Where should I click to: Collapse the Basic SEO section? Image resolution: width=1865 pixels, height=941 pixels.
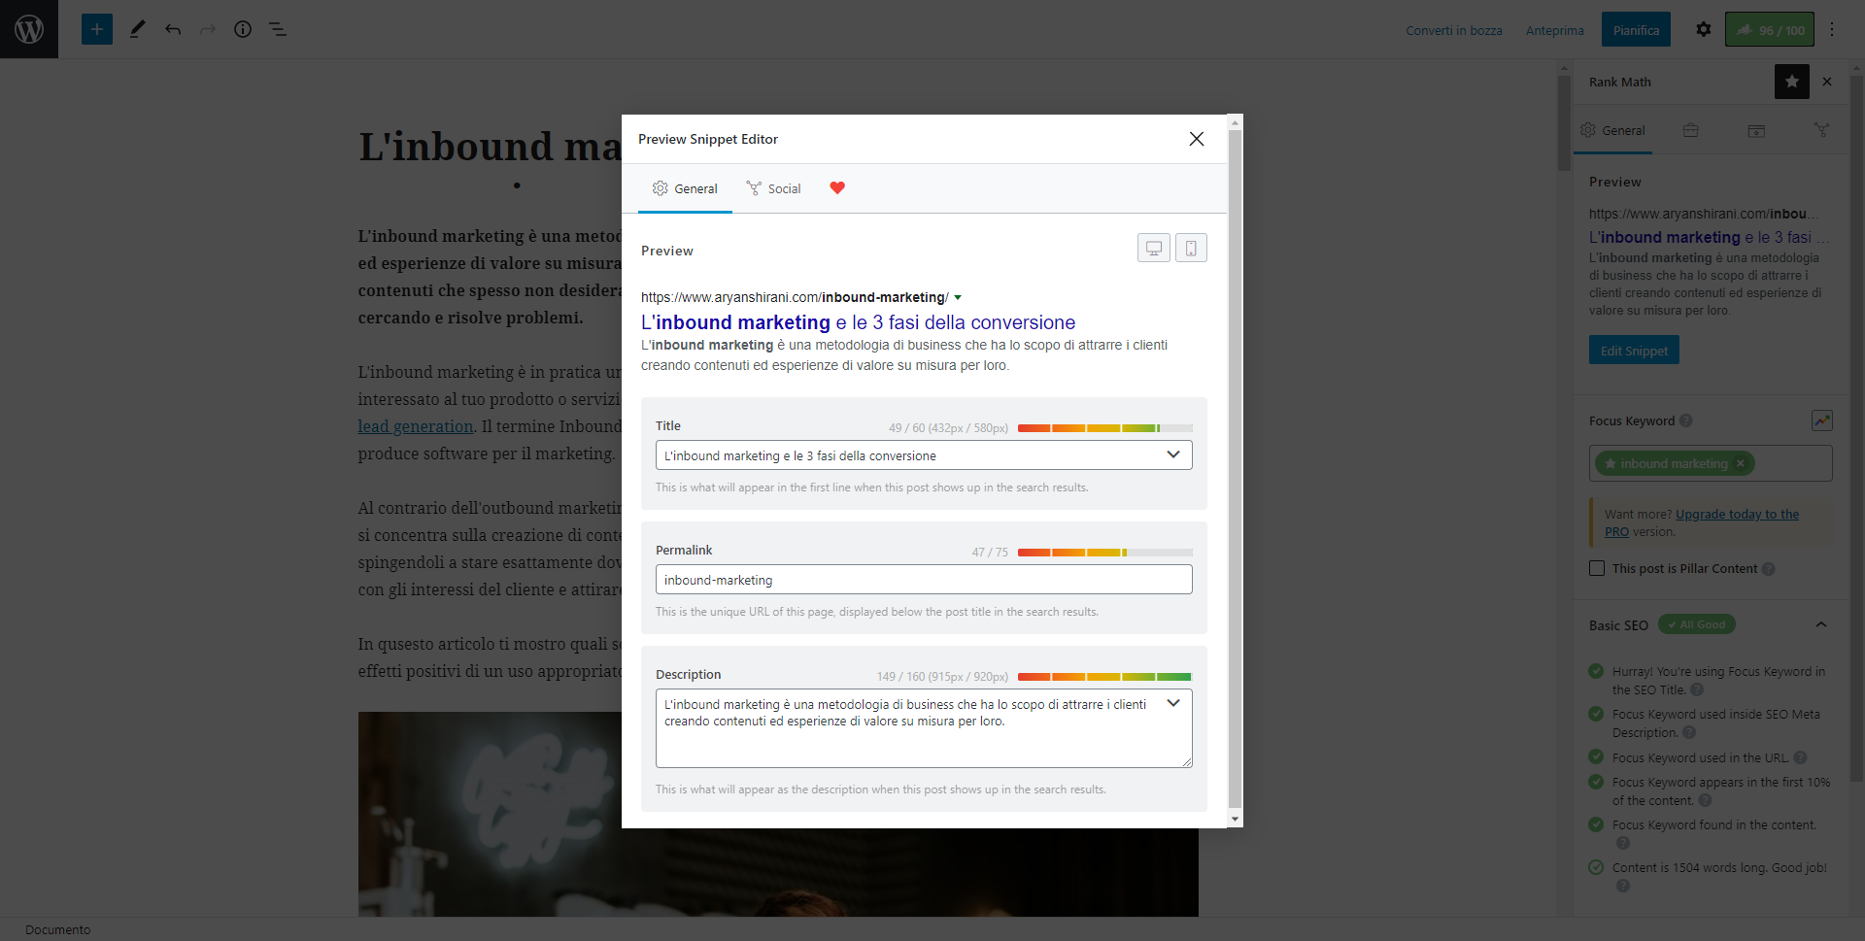[1820, 624]
